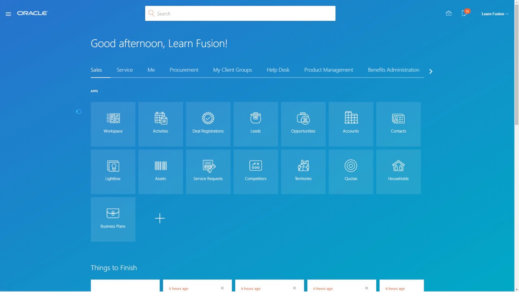
Task: Open notifications bell with badge 13
Action: 465,13
